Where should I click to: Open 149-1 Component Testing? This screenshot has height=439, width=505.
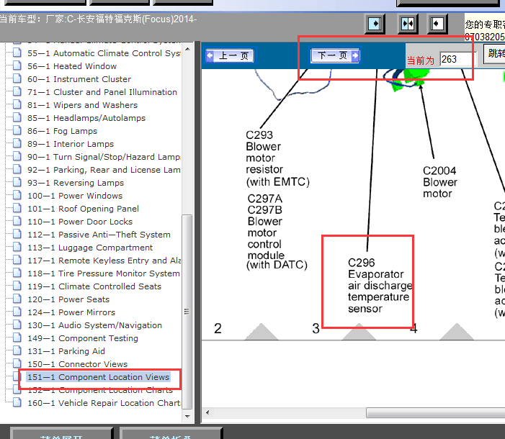pos(83,338)
